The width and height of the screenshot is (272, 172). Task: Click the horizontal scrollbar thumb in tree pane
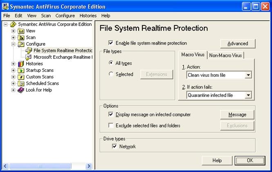click(x=40, y=166)
